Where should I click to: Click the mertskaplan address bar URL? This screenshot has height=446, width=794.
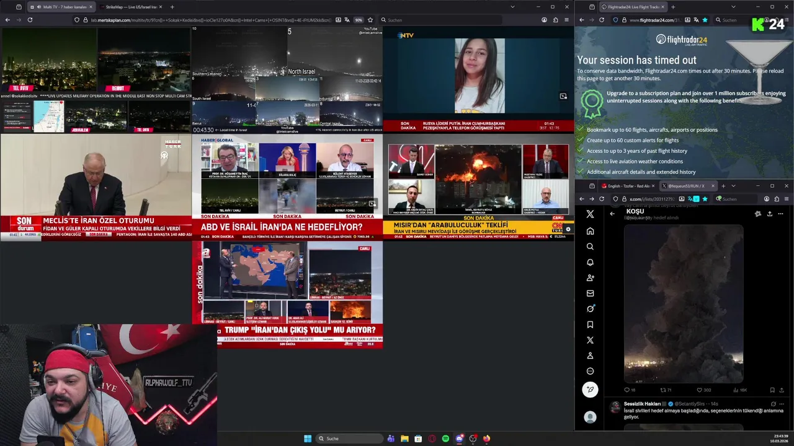tap(211, 20)
